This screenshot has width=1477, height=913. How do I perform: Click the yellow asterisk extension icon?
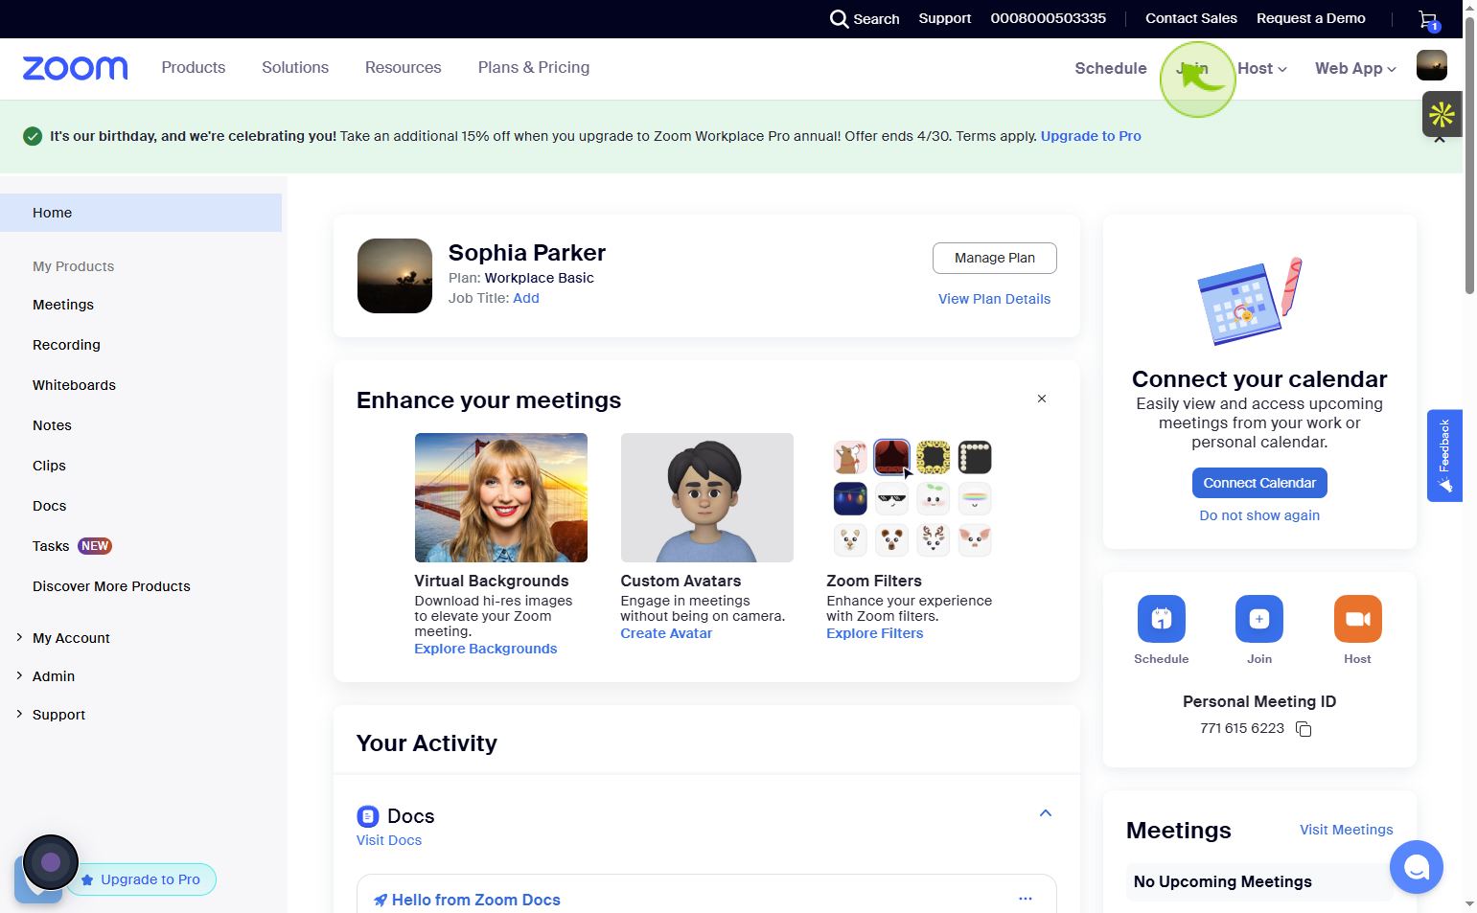click(x=1442, y=115)
